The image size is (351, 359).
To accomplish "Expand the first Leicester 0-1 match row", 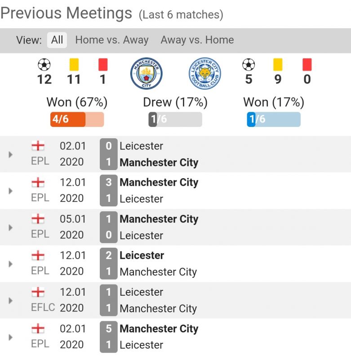I will (x=11, y=154).
